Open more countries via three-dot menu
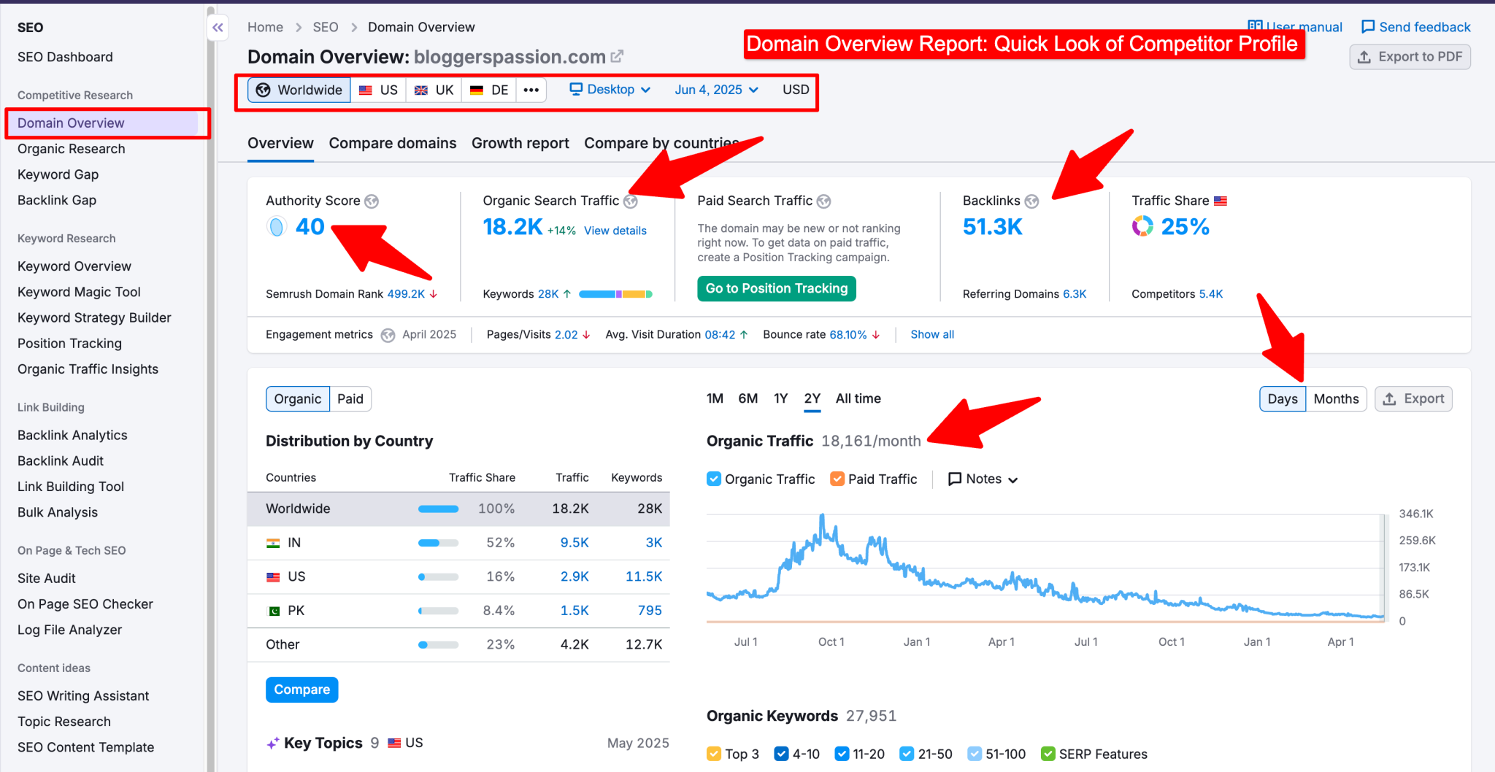Image resolution: width=1495 pixels, height=772 pixels. tap(531, 90)
